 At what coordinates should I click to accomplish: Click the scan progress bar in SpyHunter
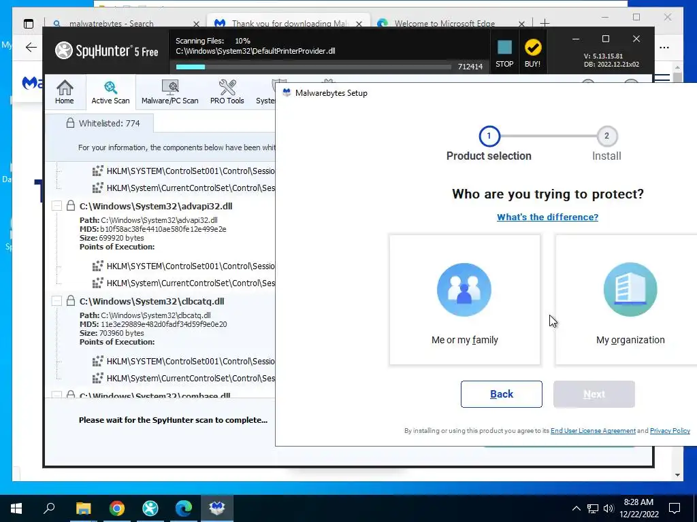(313, 67)
